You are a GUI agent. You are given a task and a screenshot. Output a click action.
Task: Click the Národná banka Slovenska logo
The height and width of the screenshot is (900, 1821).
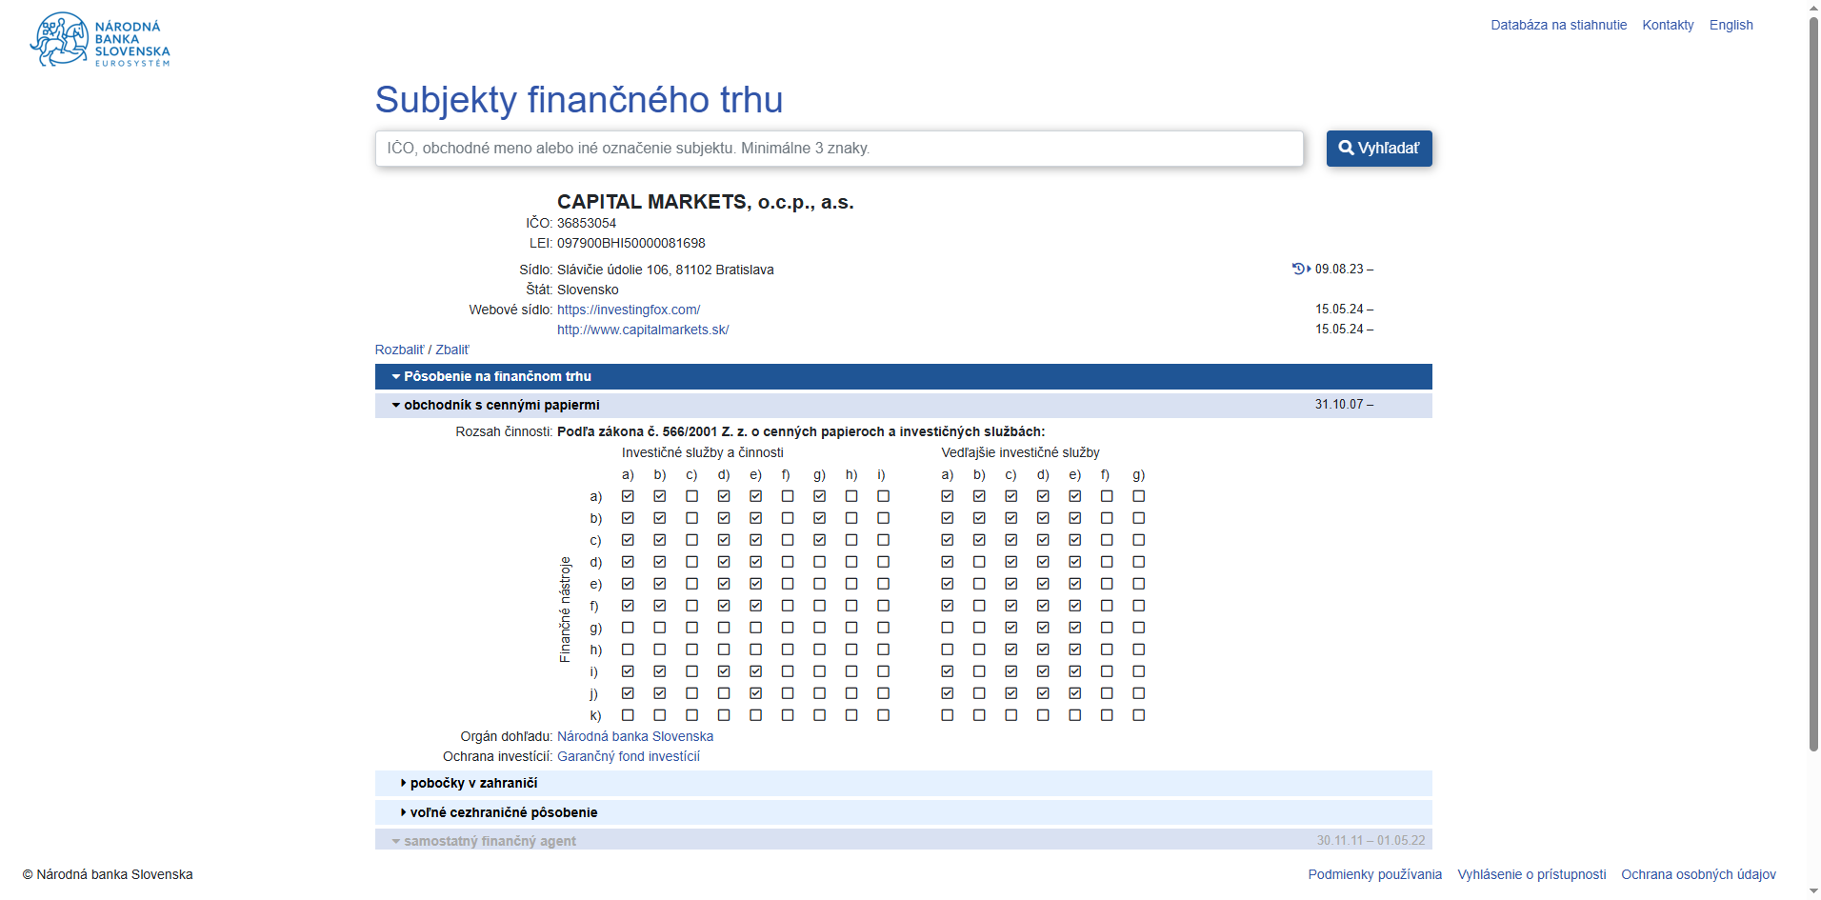pos(101,40)
